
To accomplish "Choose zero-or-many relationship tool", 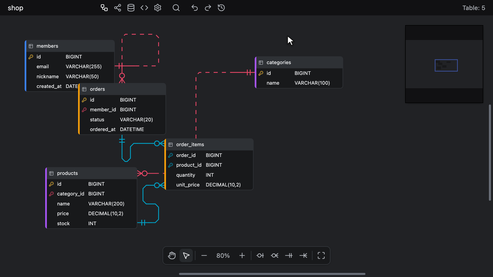I will point(274,255).
